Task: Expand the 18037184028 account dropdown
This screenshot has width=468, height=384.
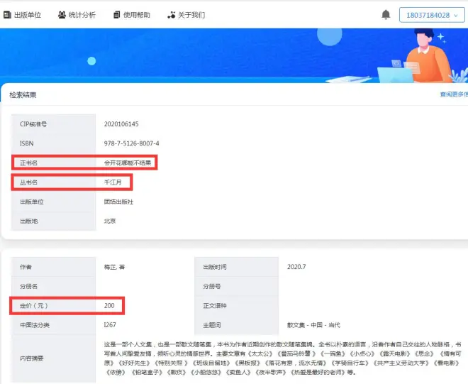Action: pyautogui.click(x=433, y=15)
